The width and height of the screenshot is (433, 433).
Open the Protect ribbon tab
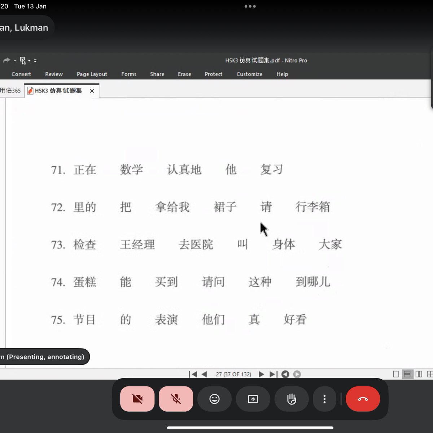214,74
